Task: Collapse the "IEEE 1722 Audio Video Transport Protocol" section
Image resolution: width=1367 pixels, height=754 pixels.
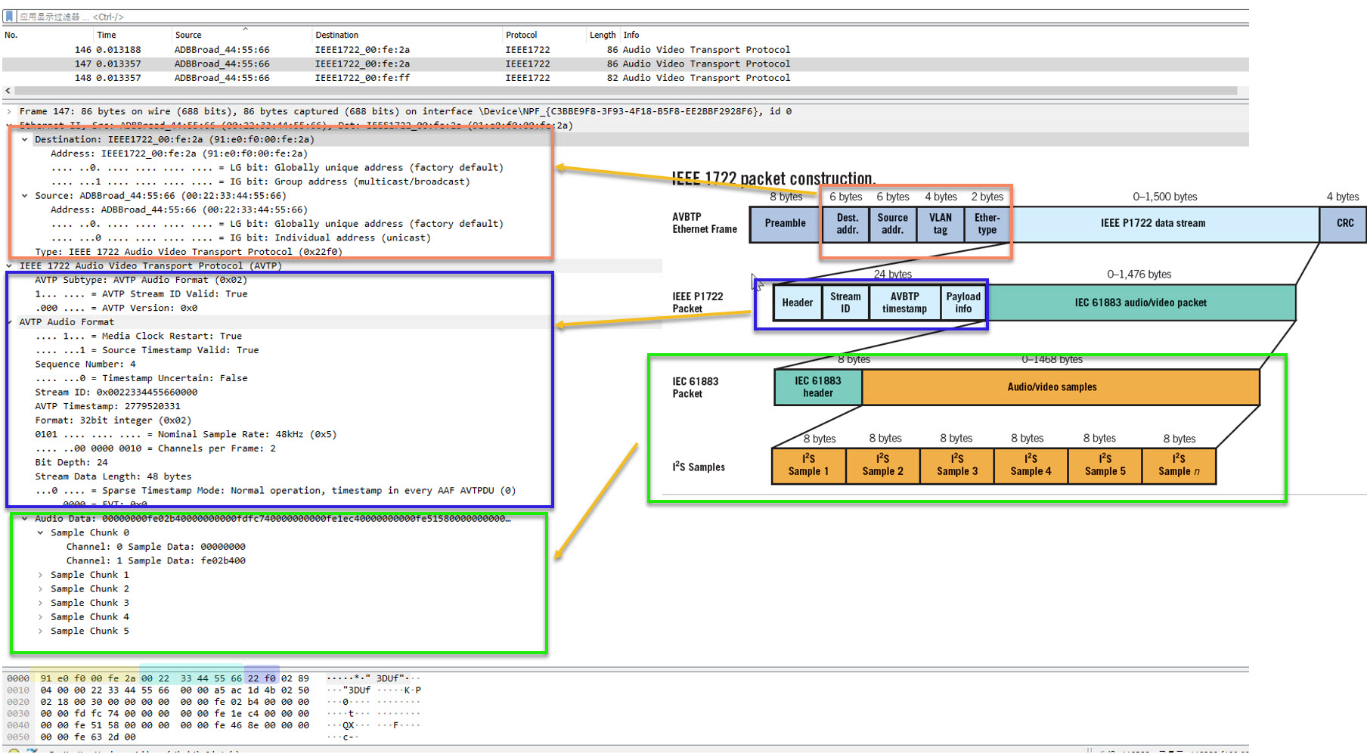Action: point(8,265)
